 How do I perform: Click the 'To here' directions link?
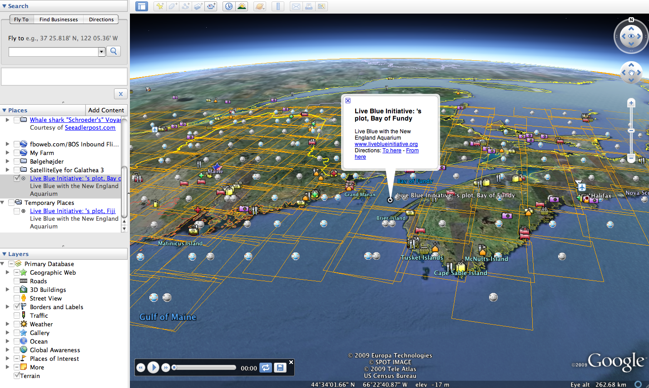click(392, 150)
